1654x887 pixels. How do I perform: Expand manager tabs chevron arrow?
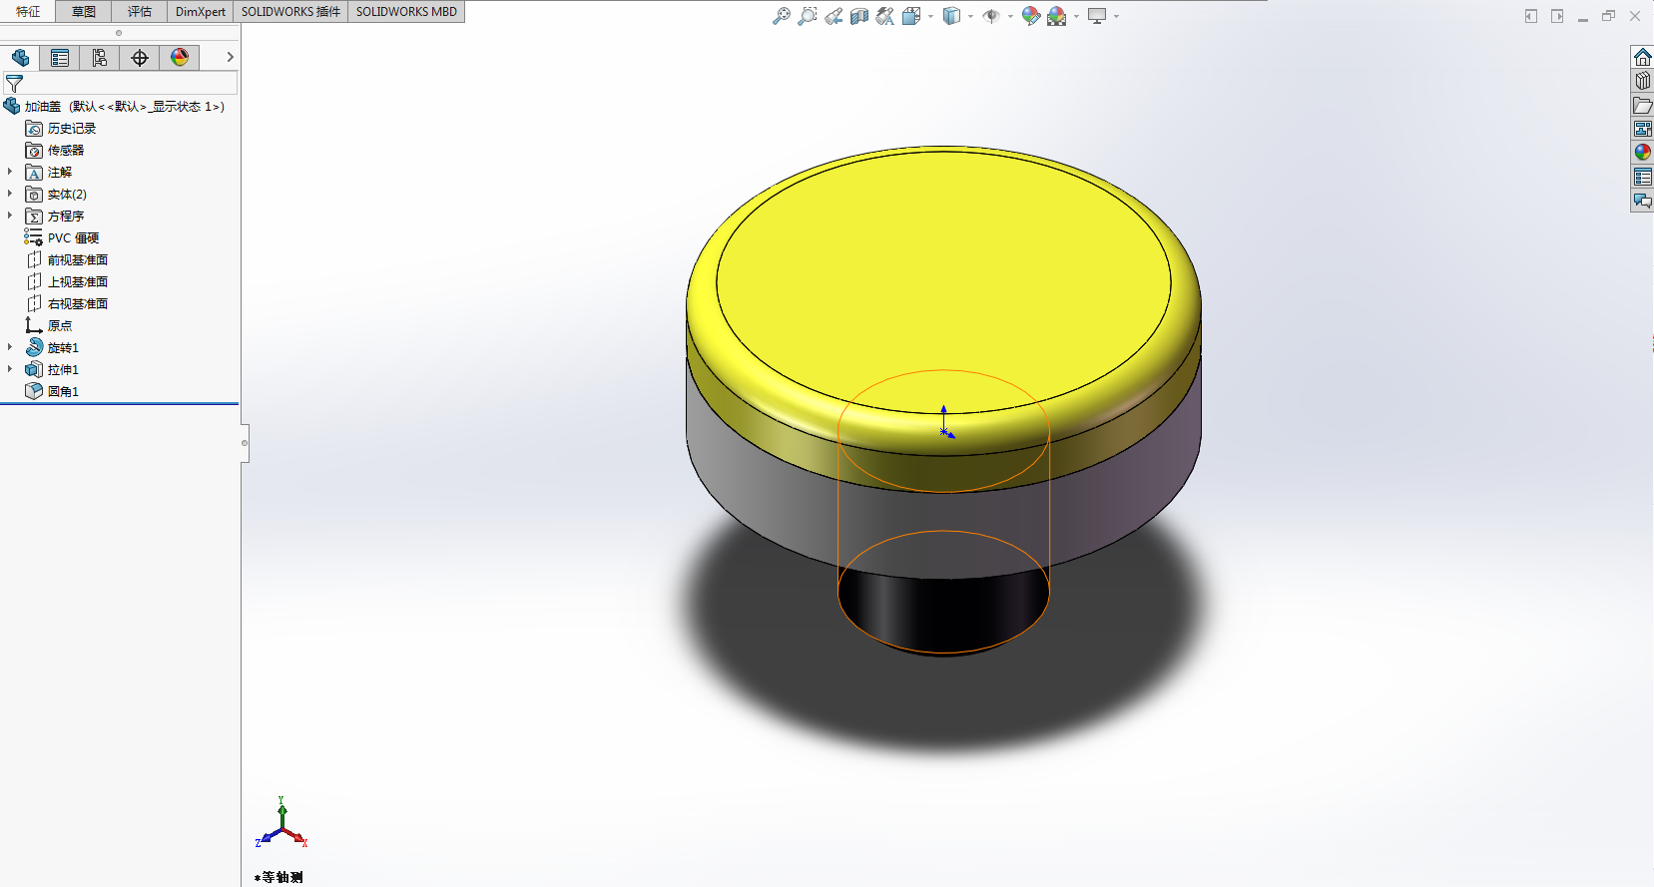tap(230, 58)
